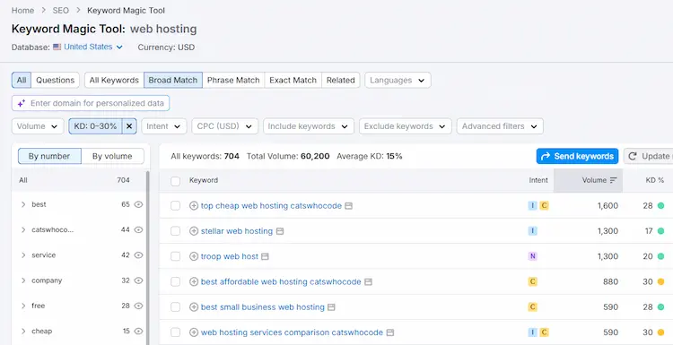
Task: Click the plus icon beside 'troop web host'
Action: (x=194, y=256)
